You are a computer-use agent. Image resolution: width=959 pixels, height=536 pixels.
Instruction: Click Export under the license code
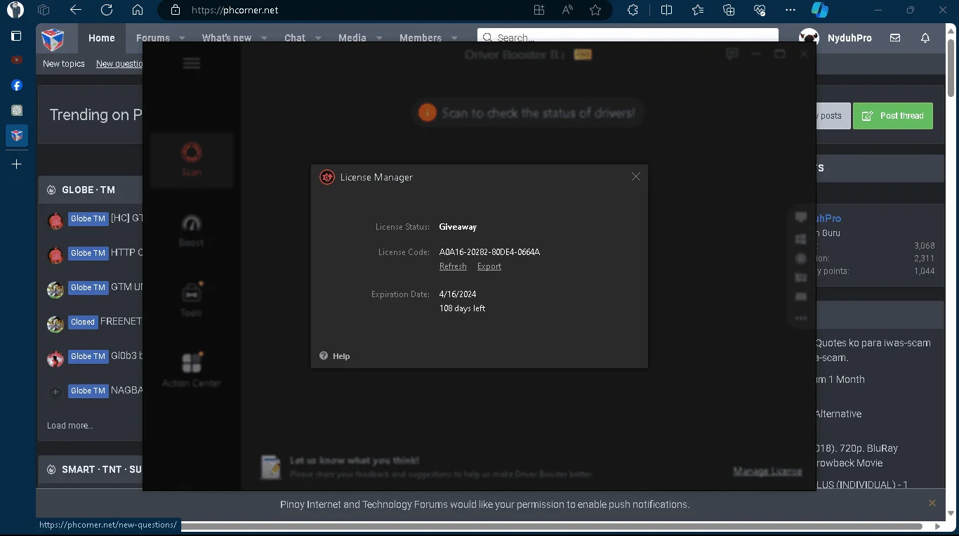point(489,266)
